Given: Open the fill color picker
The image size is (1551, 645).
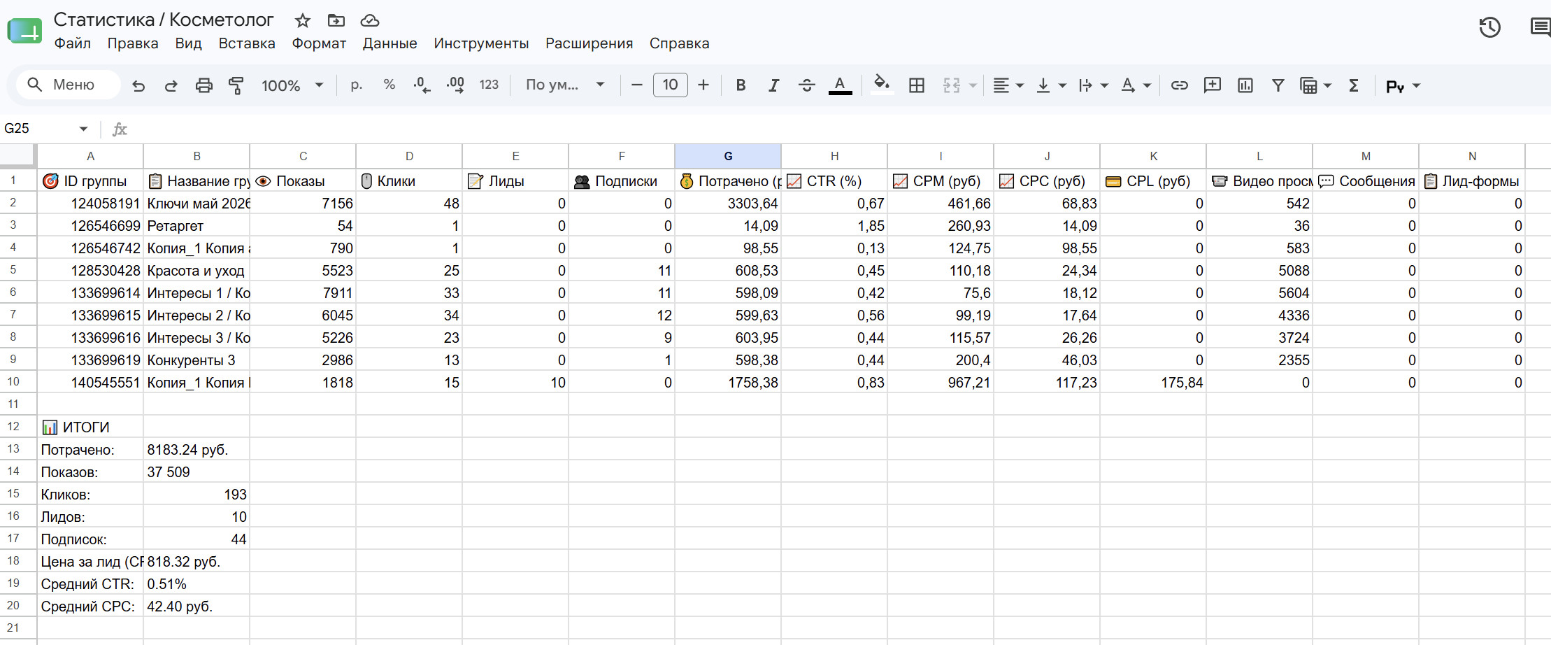Looking at the screenshot, I should coord(882,85).
